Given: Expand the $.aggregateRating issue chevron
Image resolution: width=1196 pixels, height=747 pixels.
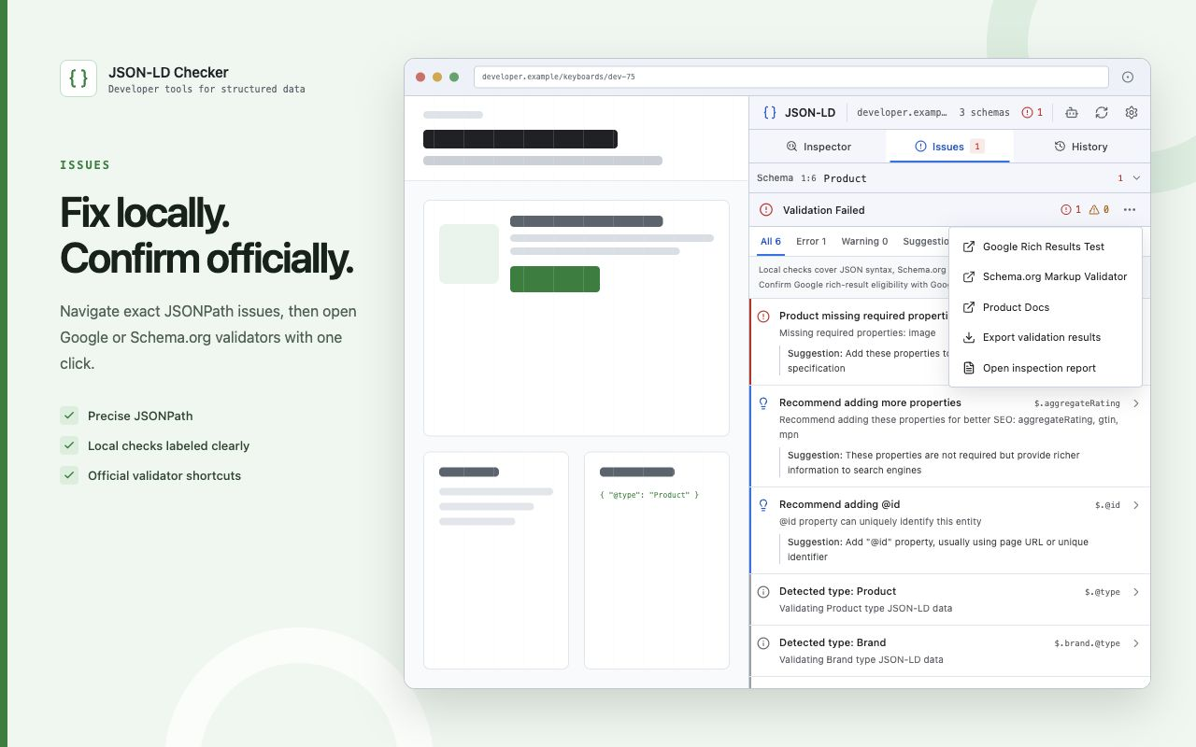Looking at the screenshot, I should point(1136,403).
